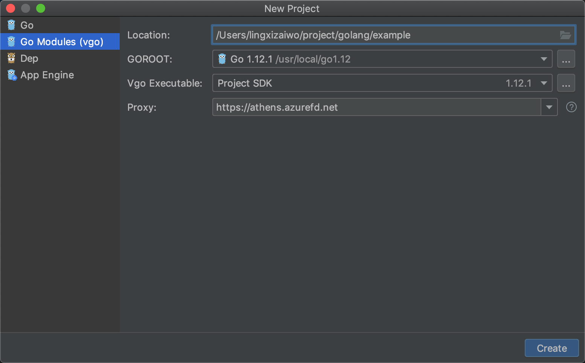Screen dimensions: 585x363
Task: Click the ellipsis button next to GOROOT
Action: tap(566, 59)
